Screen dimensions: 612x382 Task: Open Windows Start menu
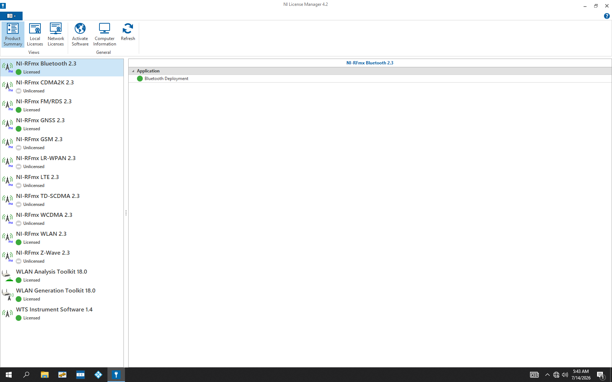pos(9,375)
